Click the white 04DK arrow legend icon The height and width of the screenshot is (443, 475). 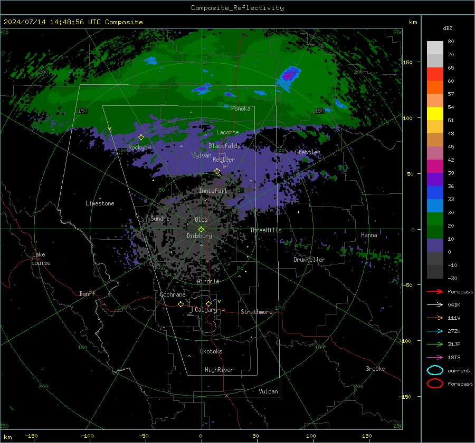(435, 305)
